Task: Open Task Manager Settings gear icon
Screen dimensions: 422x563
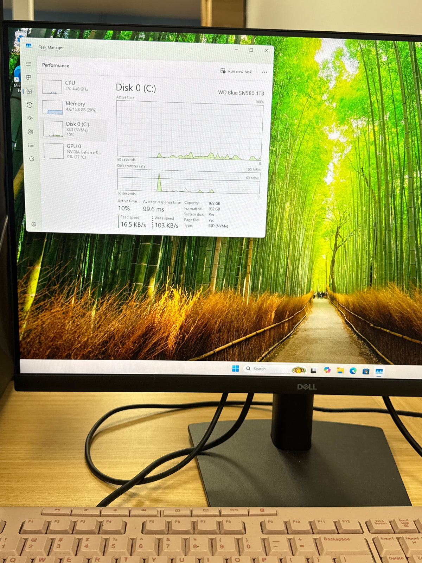Action: click(x=34, y=224)
